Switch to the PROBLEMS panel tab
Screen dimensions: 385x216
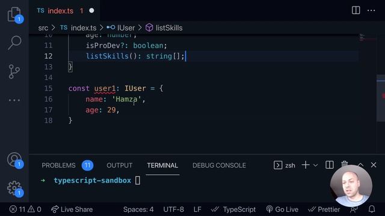point(58,166)
